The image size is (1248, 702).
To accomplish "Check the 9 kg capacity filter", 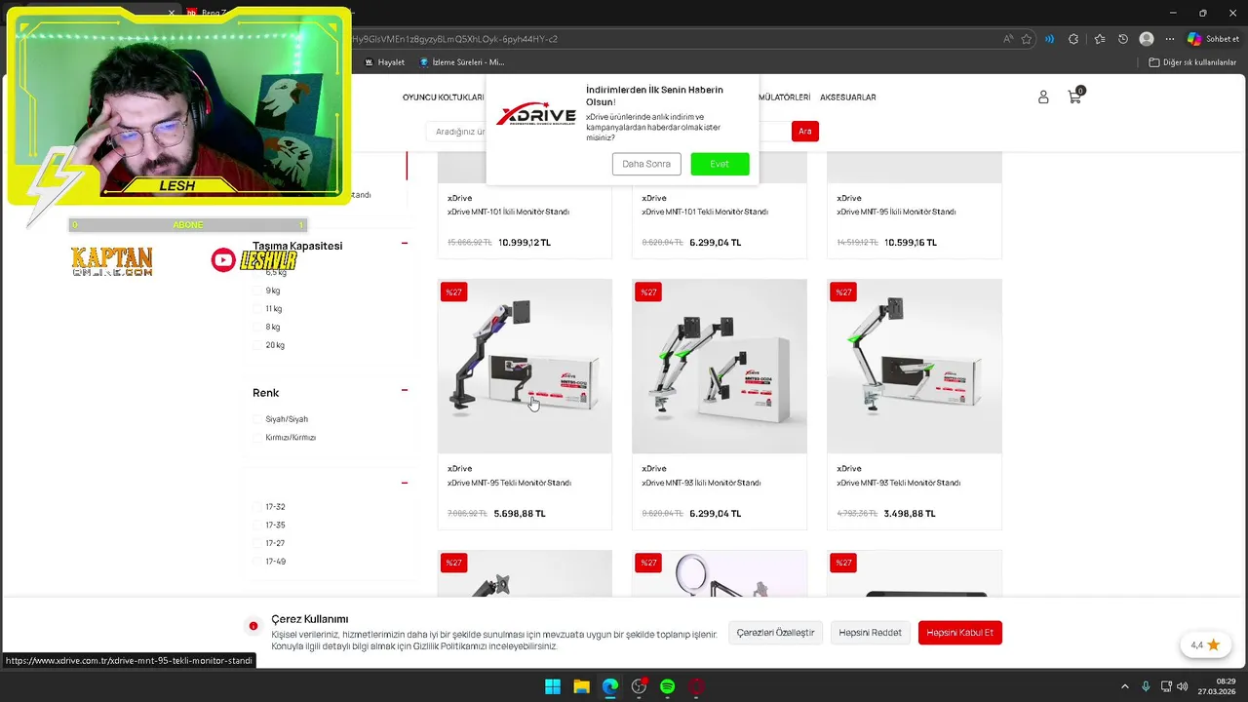I will 258,291.
